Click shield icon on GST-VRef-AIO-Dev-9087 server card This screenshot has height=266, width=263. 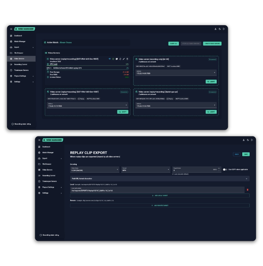(113, 59)
